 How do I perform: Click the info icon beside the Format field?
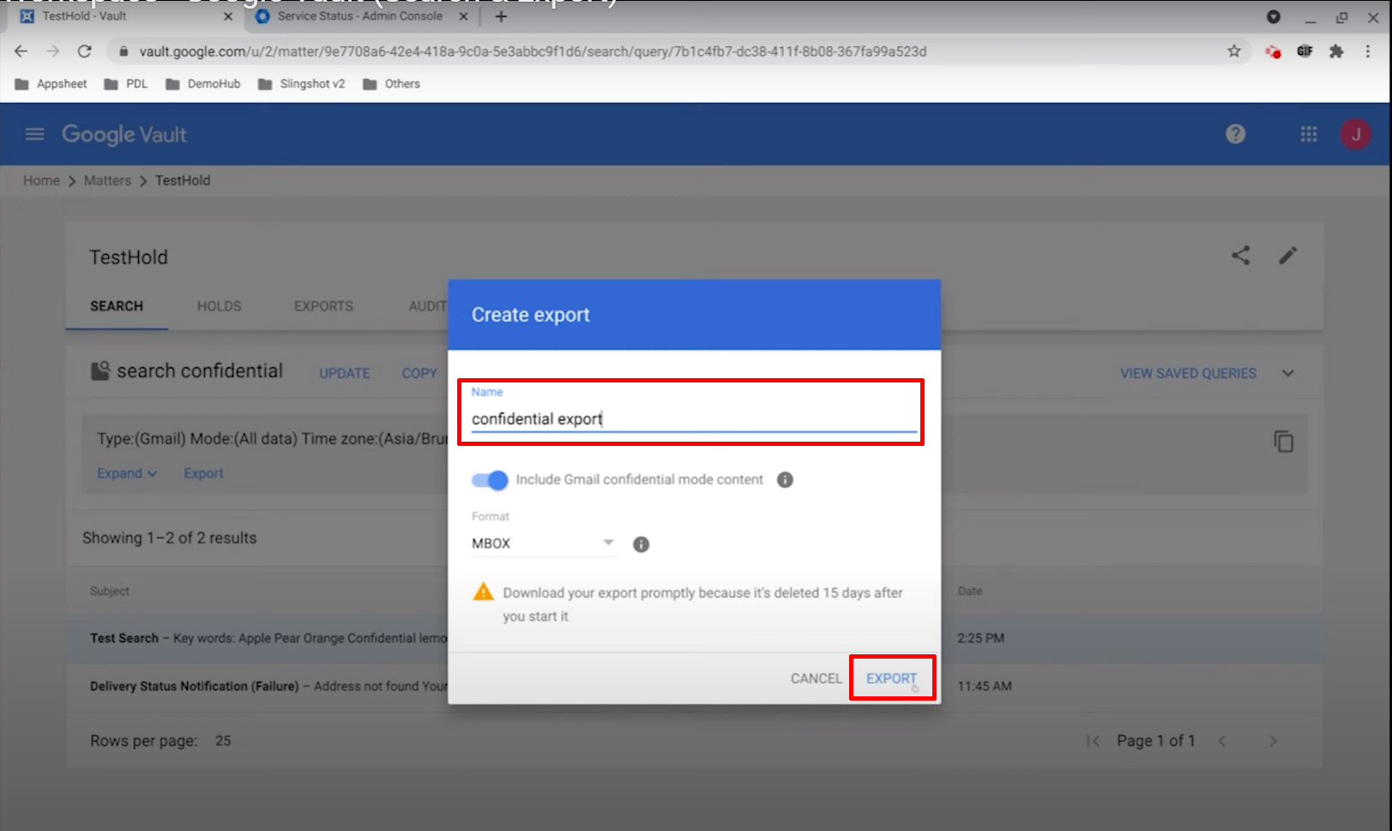click(x=641, y=544)
